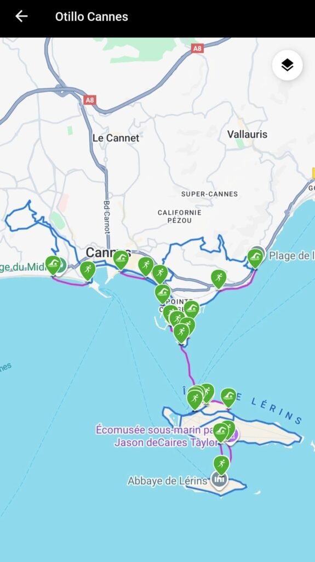315x562 pixels.
Task: Tap the Otillo Cannes title
Action: tap(91, 16)
